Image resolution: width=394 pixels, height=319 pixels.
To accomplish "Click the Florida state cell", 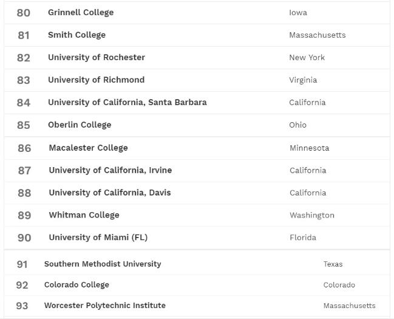I will (x=303, y=238).
